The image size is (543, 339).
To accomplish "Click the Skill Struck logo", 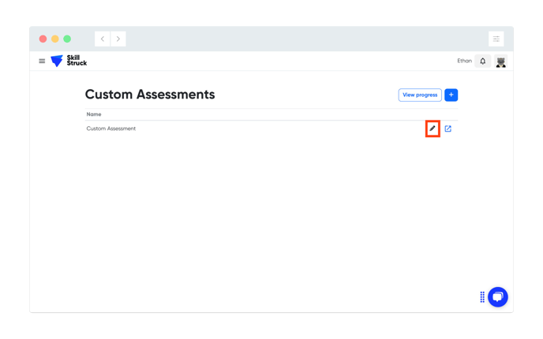I will click(x=69, y=61).
